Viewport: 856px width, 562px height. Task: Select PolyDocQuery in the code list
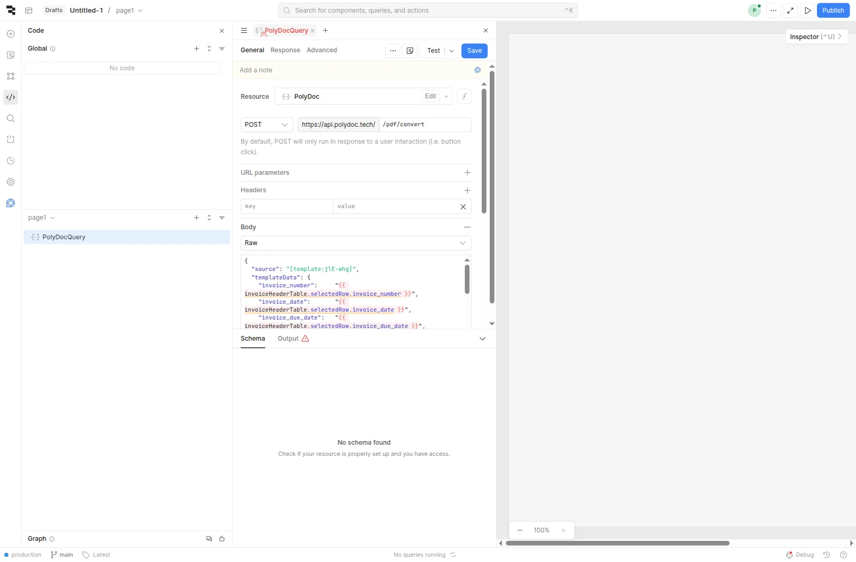[x=127, y=237]
